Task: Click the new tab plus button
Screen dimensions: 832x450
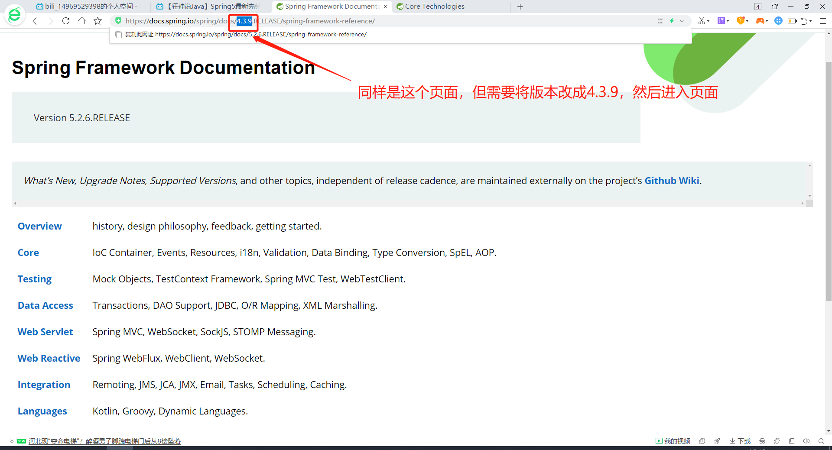Action: coord(520,6)
